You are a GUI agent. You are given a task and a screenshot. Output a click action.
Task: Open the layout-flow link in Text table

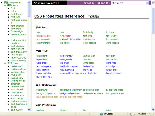42,59
